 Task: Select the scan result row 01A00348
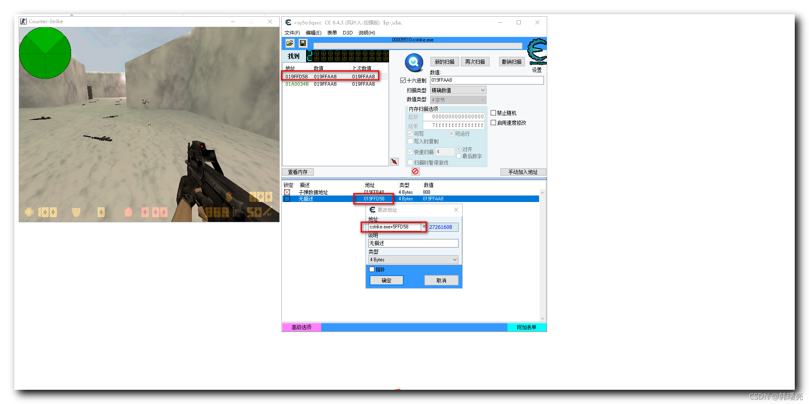click(x=335, y=84)
